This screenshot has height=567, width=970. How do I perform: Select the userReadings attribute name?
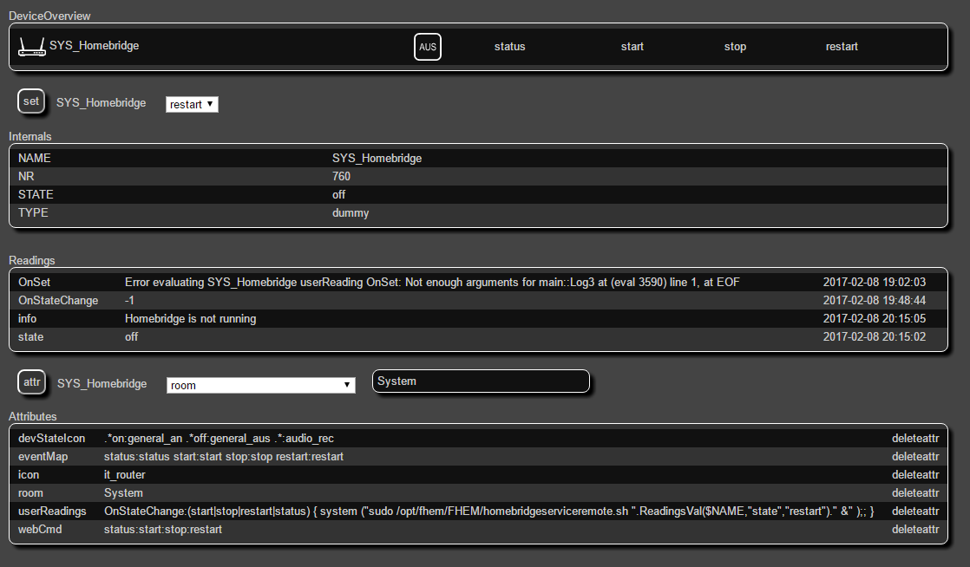pos(52,512)
